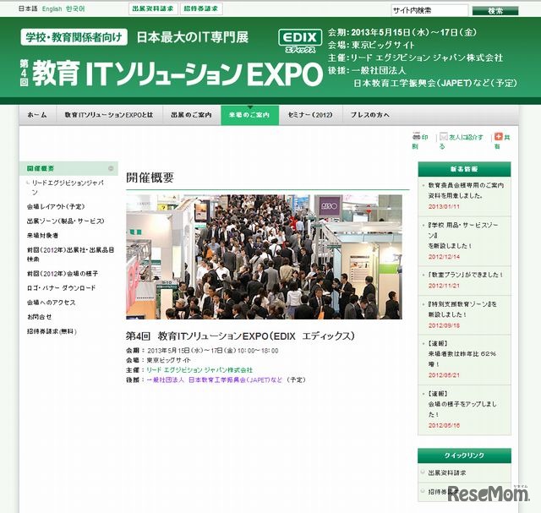Click news date 2013/01/11

point(444,207)
